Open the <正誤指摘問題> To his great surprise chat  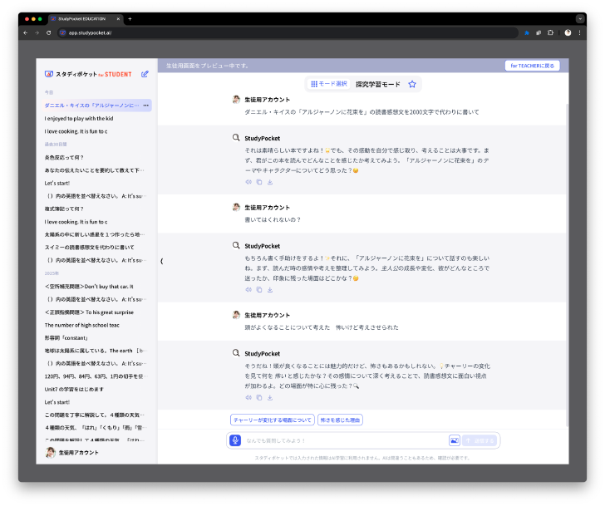coord(89,312)
